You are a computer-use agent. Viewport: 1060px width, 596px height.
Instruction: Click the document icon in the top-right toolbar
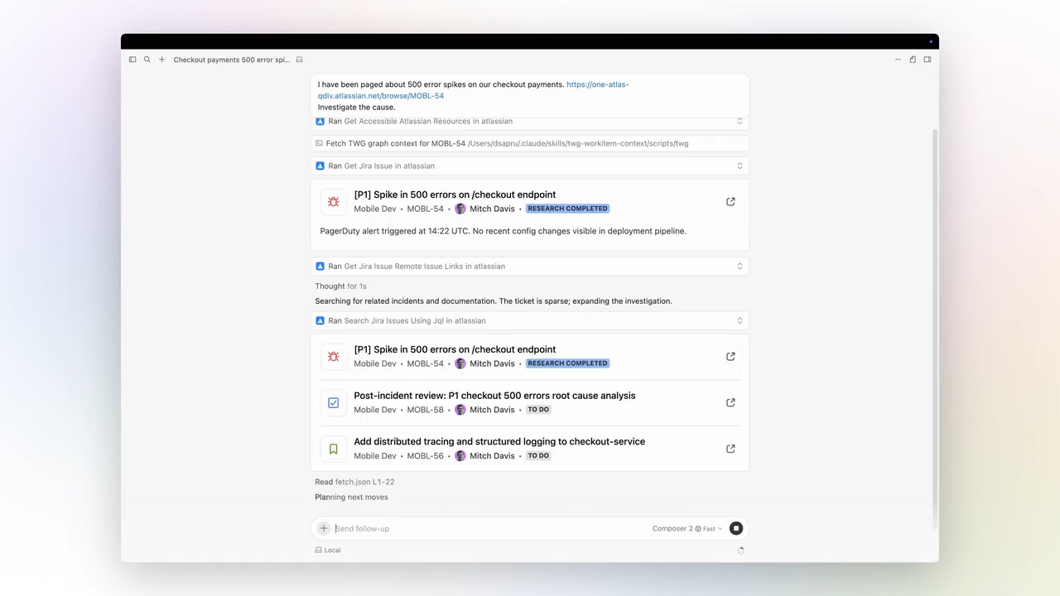913,60
